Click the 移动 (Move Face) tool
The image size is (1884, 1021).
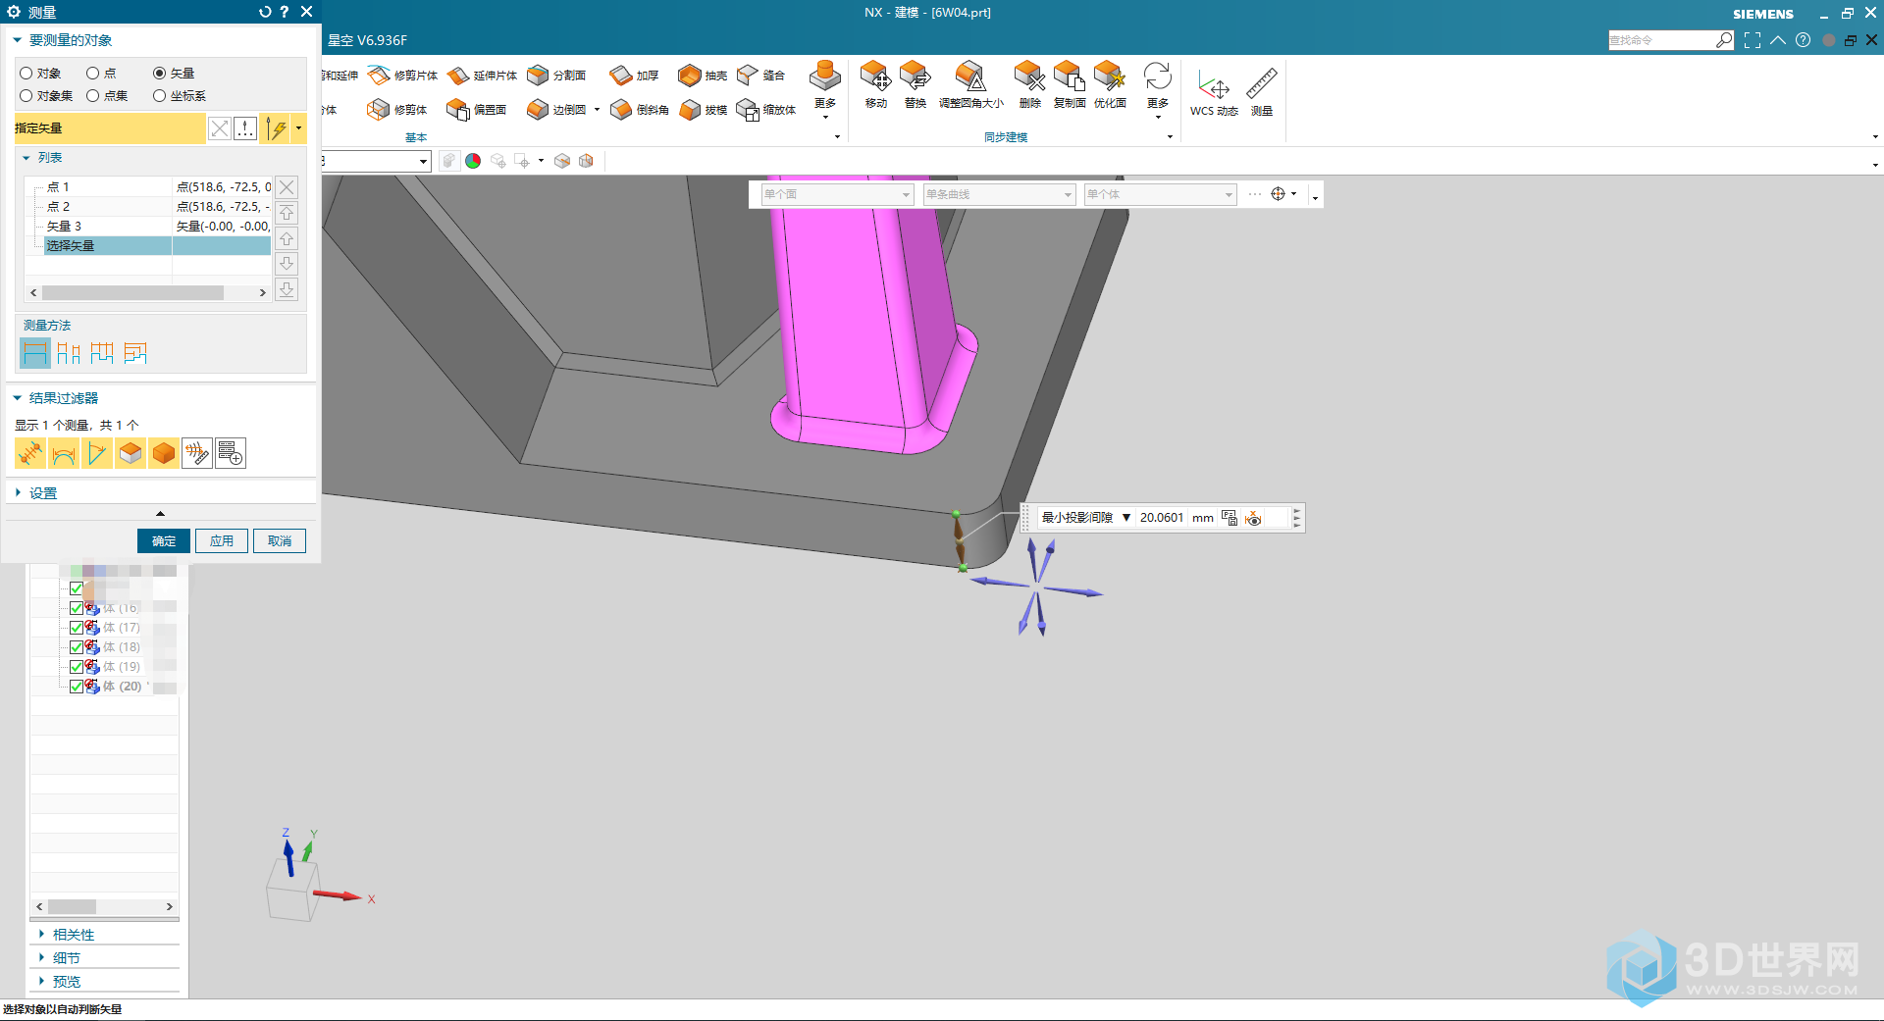click(875, 84)
